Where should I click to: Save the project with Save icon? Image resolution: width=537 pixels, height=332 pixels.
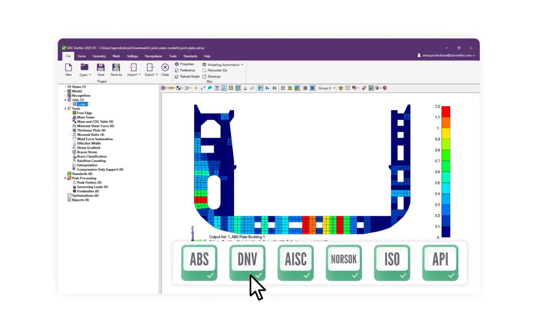[x=100, y=70]
